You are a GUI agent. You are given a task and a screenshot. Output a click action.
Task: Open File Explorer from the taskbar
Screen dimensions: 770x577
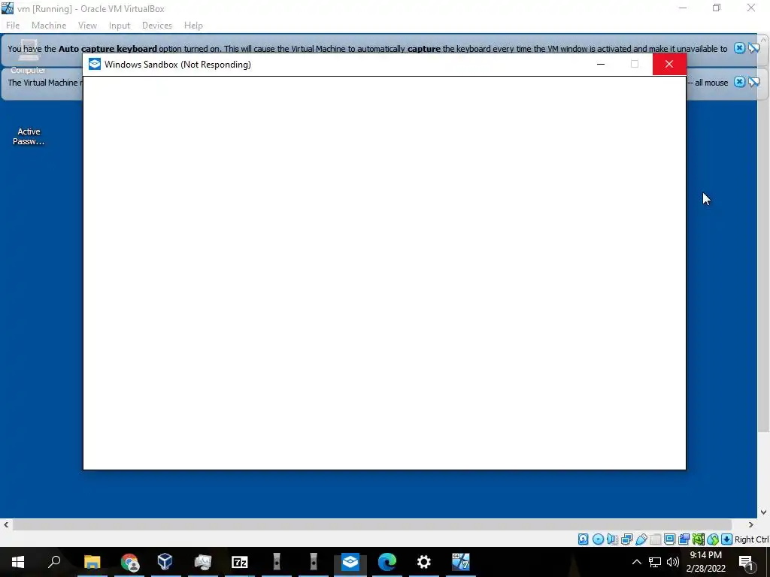coord(92,562)
